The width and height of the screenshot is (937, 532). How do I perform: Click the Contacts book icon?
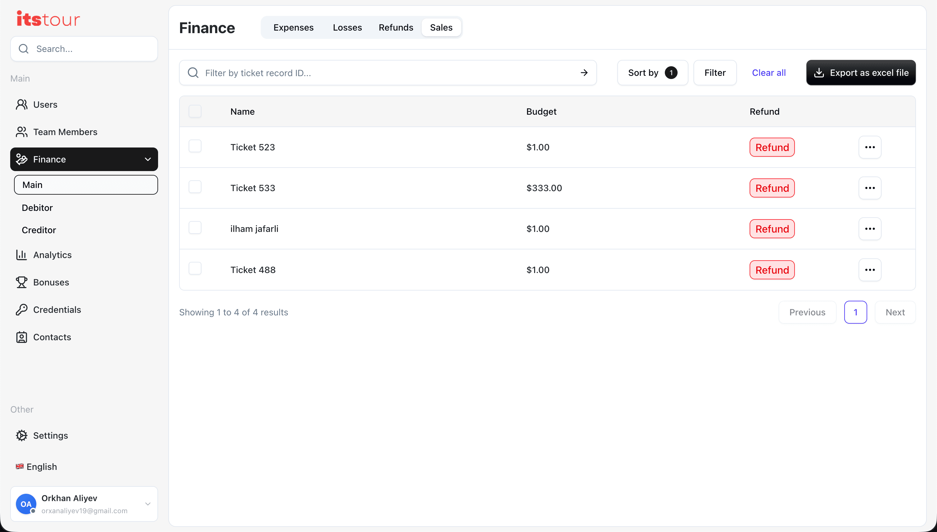[22, 337]
